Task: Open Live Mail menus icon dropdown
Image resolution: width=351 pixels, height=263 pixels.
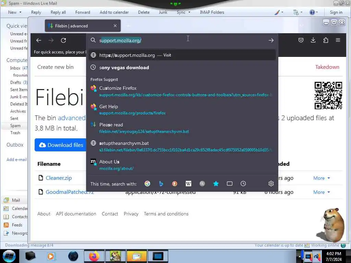Action: (298, 12)
